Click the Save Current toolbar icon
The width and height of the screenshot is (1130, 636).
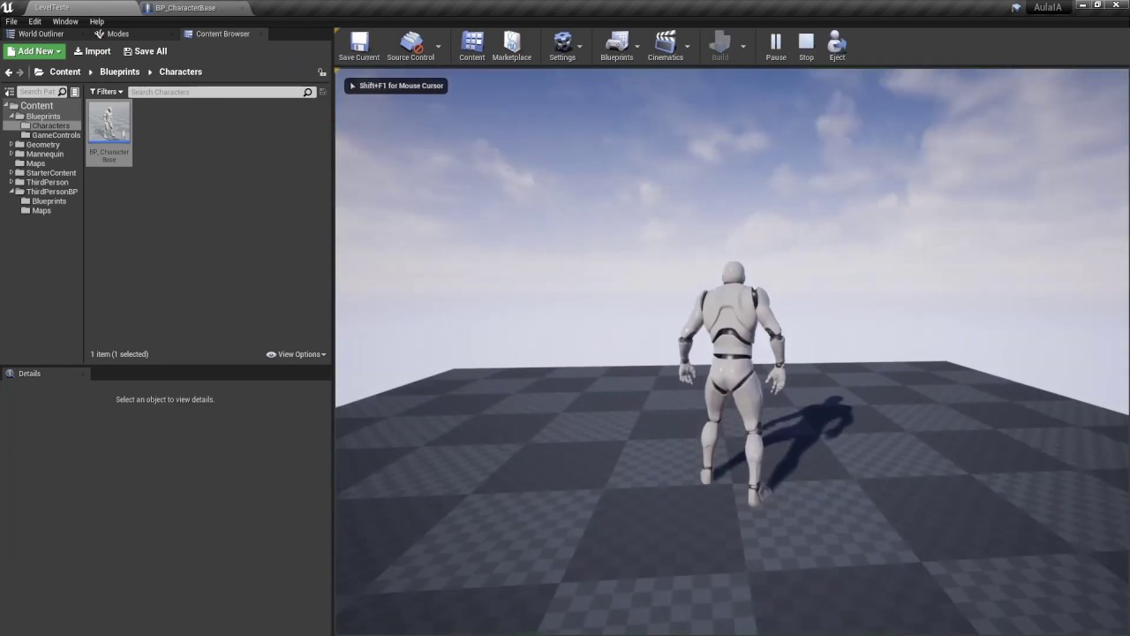[358, 46]
